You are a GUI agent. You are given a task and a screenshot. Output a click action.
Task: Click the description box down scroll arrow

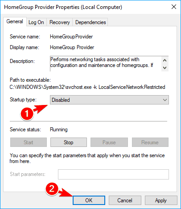point(165,68)
